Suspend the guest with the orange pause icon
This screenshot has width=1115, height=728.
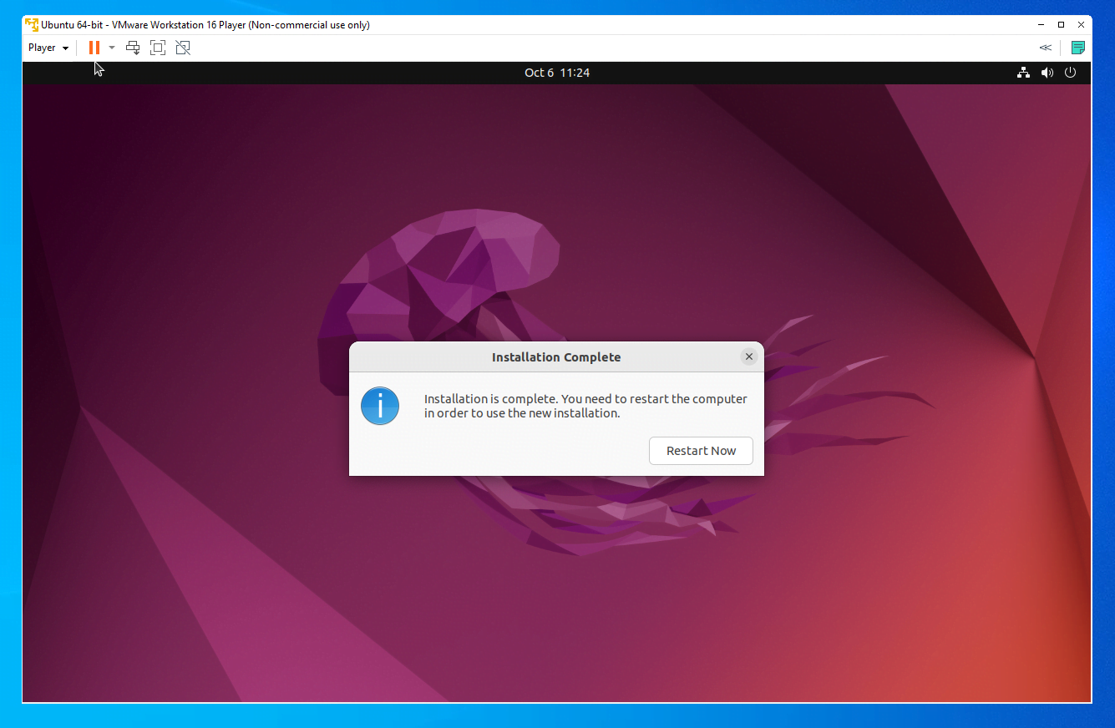(x=94, y=48)
